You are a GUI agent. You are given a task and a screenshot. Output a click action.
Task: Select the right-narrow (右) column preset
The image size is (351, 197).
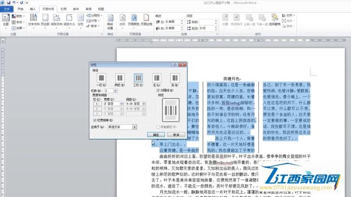[175, 80]
